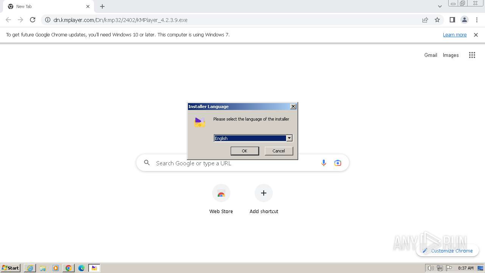Click search magnifier icon
The height and width of the screenshot is (273, 485).
click(x=147, y=163)
